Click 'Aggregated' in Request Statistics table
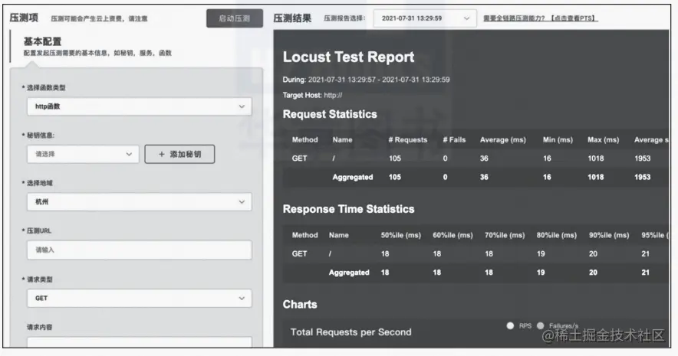 tap(352, 178)
